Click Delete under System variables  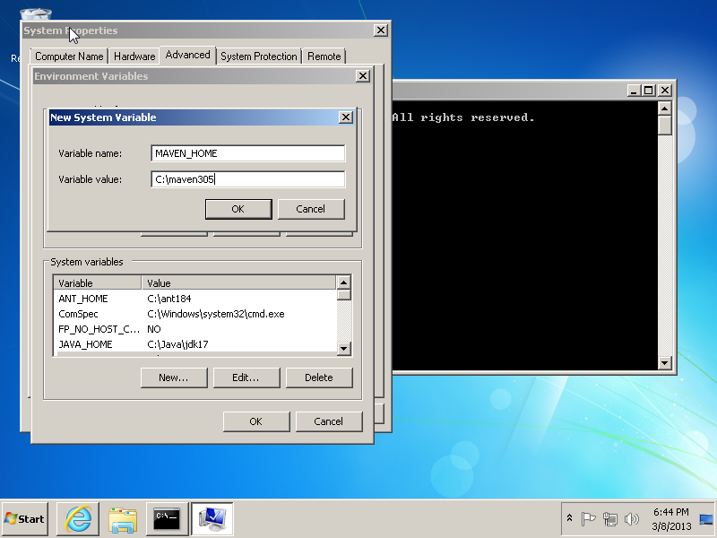coord(319,377)
